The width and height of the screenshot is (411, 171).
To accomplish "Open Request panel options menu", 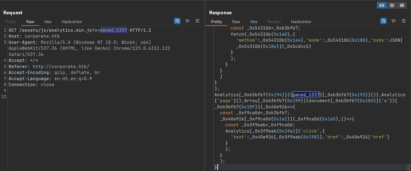I will coord(197,21).
